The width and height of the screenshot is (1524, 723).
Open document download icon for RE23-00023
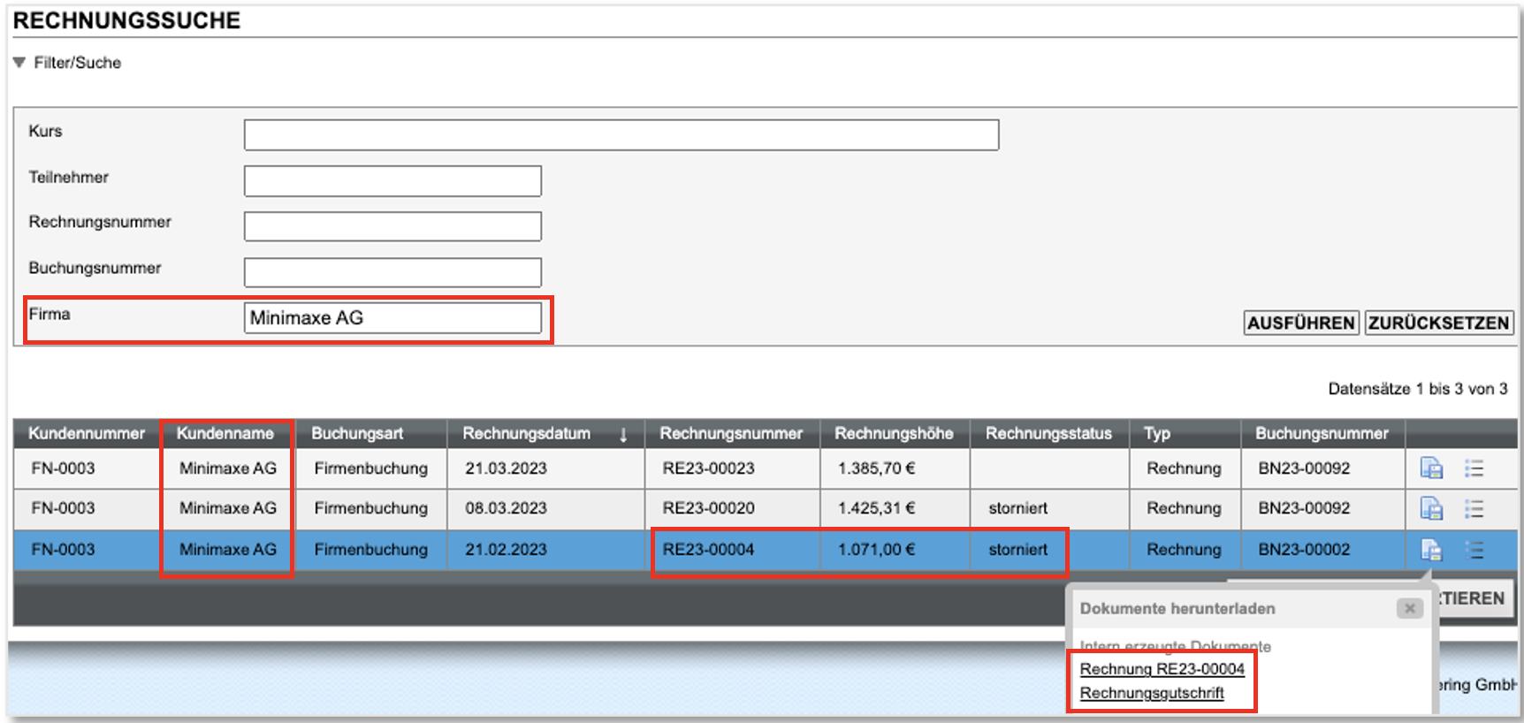(1430, 468)
